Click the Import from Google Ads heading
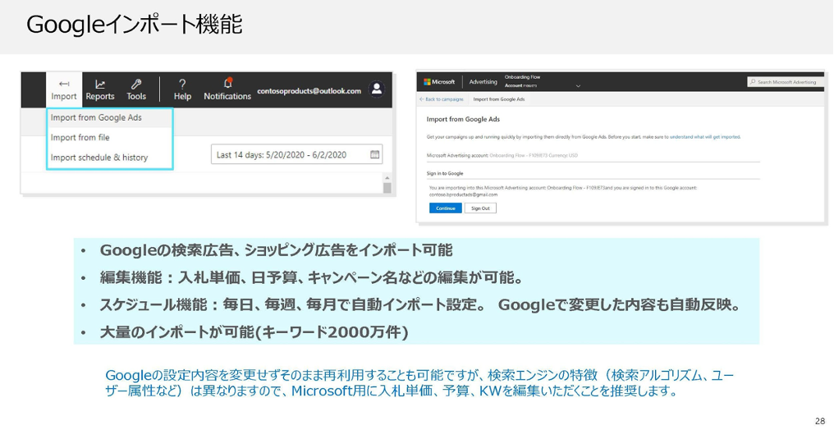Viewport: 834px width, 439px height. [463, 120]
